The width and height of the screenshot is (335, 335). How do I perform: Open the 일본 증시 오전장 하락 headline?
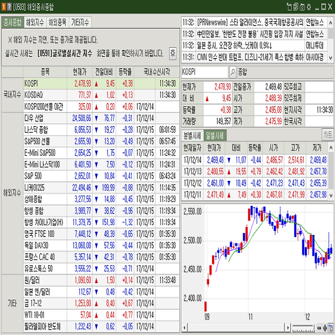[x=250, y=46]
